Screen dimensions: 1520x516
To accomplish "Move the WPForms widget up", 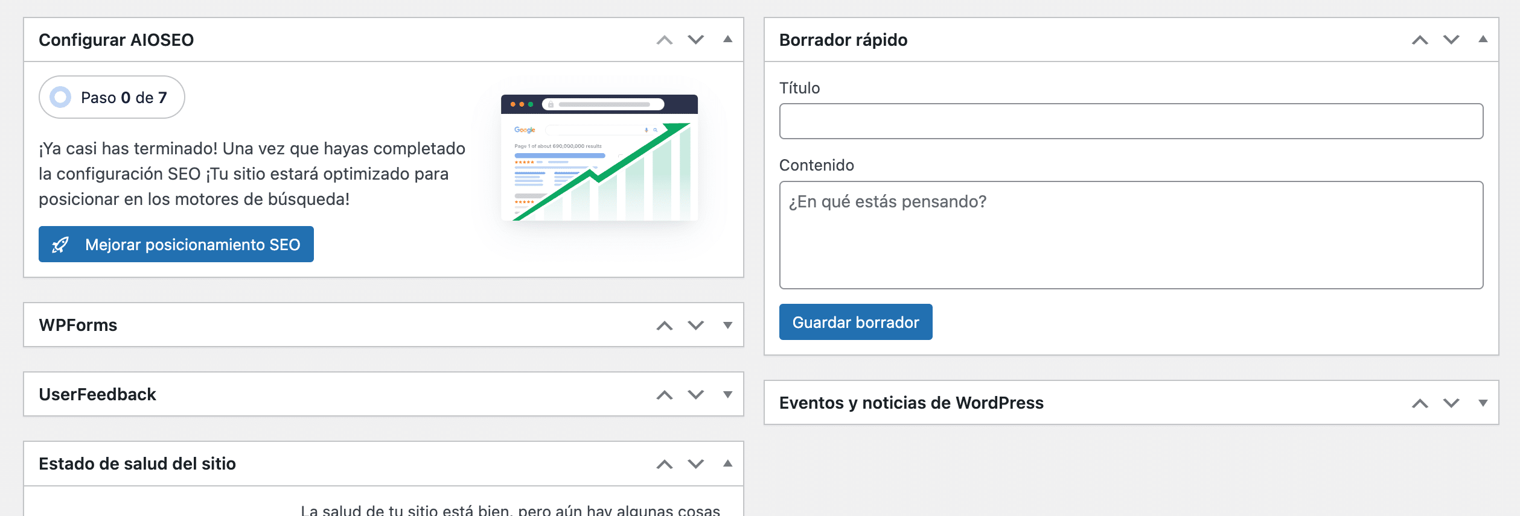I will (664, 326).
